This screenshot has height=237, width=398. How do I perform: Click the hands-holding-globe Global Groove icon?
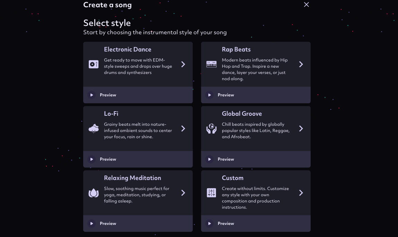[x=211, y=129]
